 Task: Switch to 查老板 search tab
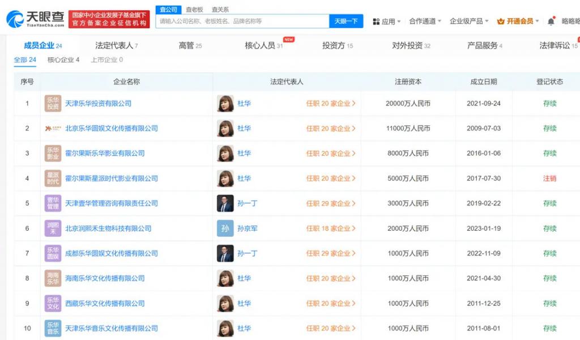coord(194,10)
